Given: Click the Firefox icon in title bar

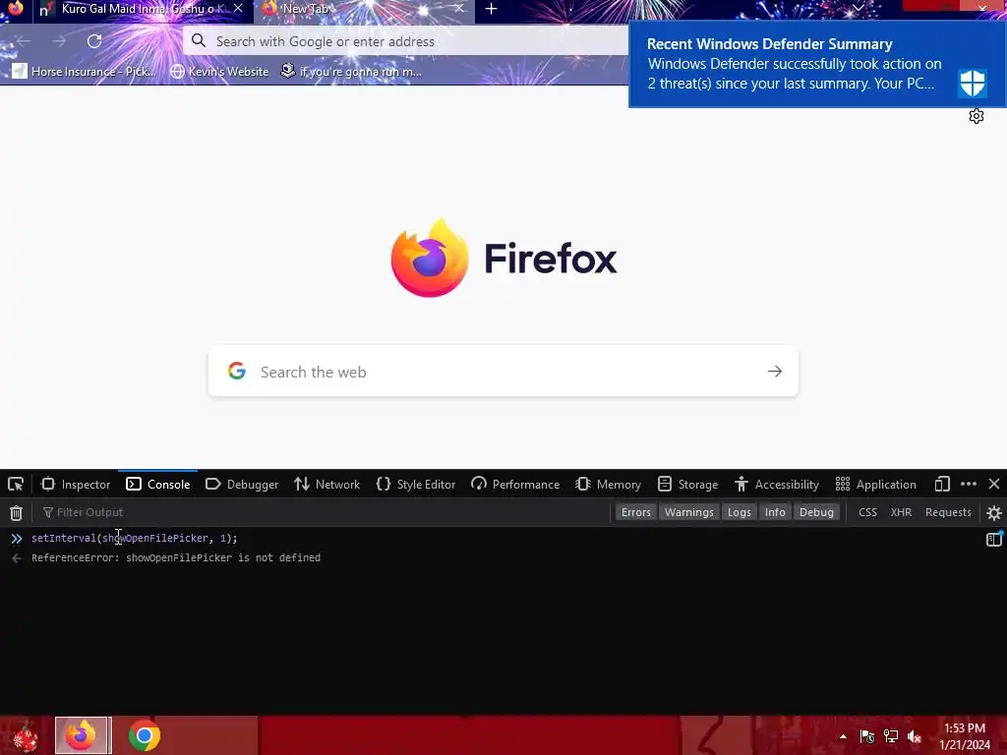Looking at the screenshot, I should (16, 8).
